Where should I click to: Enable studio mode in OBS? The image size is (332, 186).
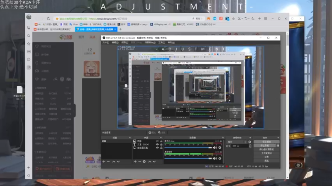click(x=266, y=153)
